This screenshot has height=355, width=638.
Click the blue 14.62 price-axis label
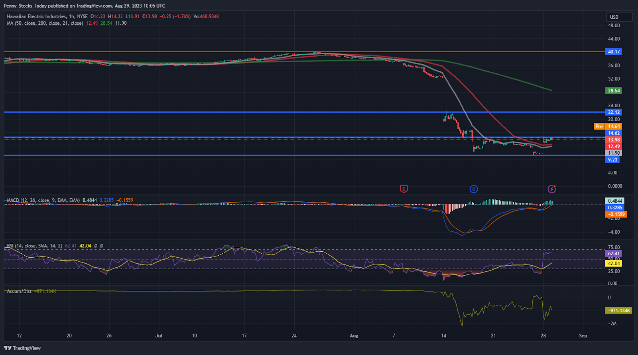coord(614,133)
